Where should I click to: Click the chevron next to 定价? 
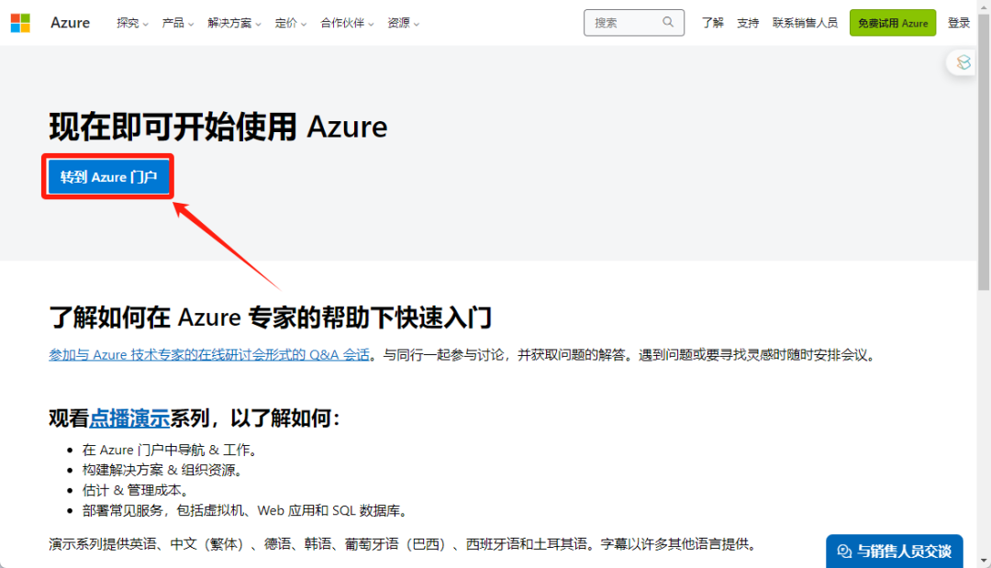pos(303,24)
